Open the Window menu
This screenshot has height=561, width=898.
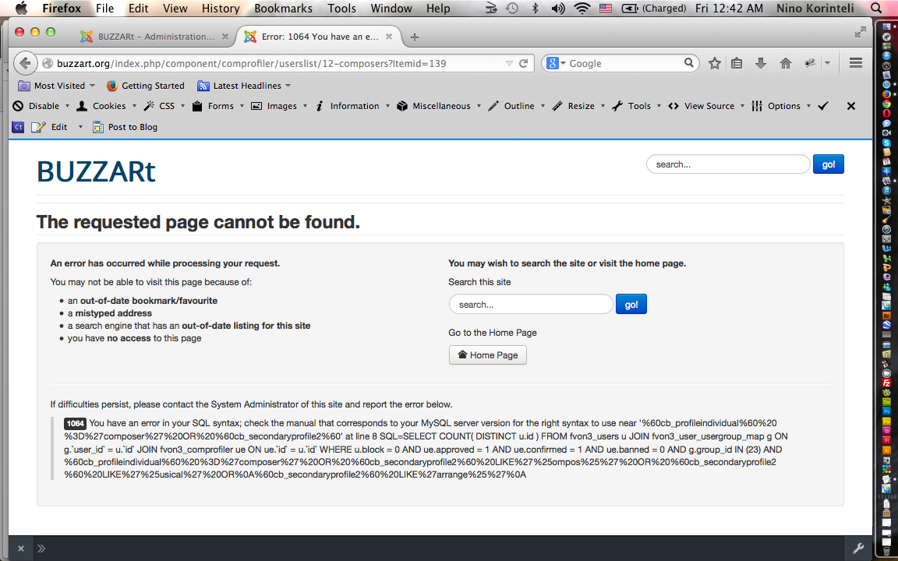coord(391,8)
